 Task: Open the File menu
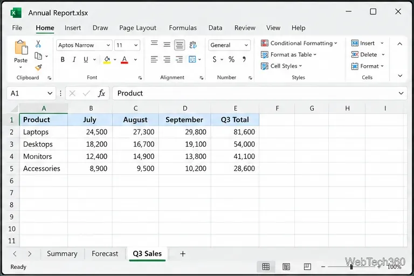17,27
